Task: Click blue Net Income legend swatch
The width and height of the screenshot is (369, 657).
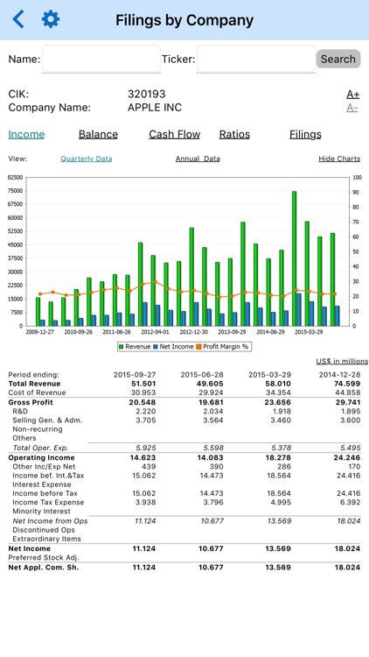Action: (156, 347)
